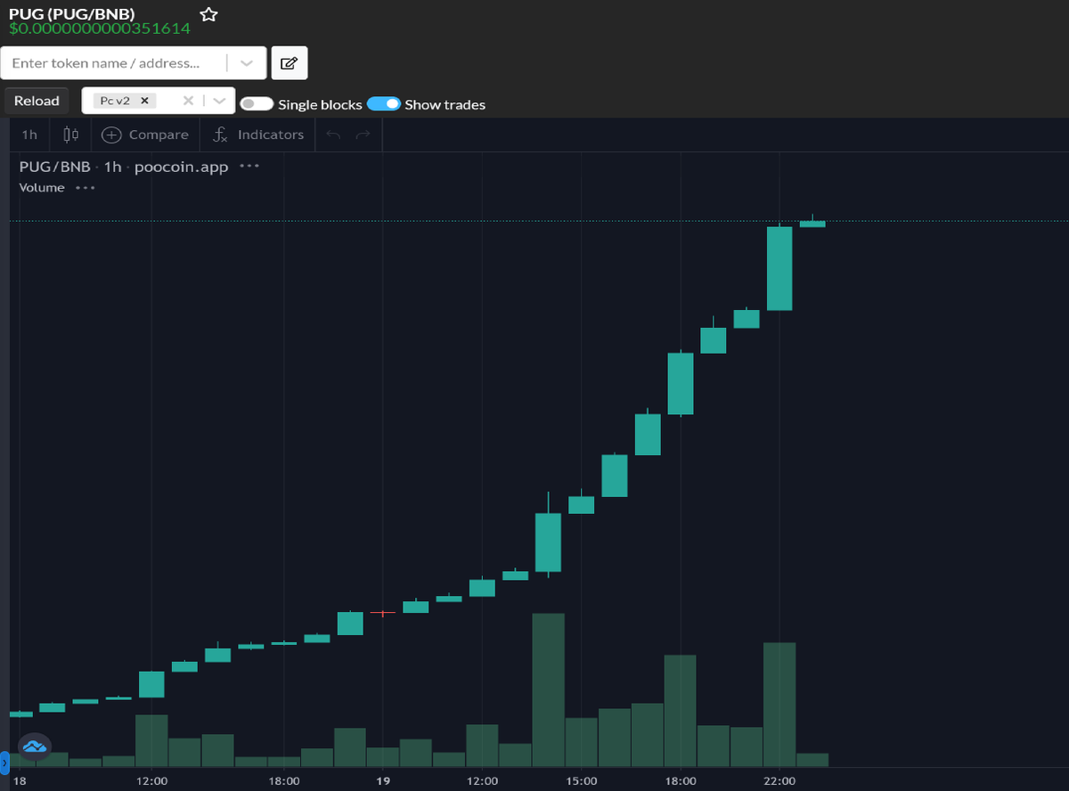The width and height of the screenshot is (1069, 791).
Task: Star the PUG token as favorite
Action: point(208,14)
